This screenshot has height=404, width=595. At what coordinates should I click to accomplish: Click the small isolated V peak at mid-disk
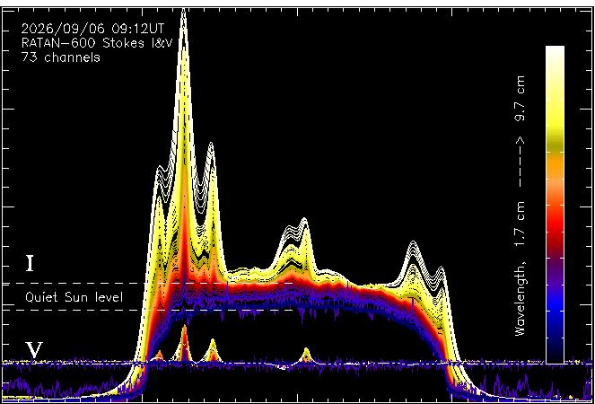point(306,355)
